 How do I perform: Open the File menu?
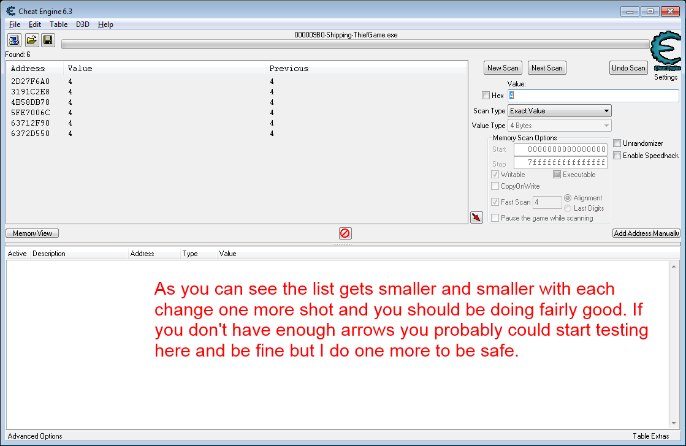15,25
